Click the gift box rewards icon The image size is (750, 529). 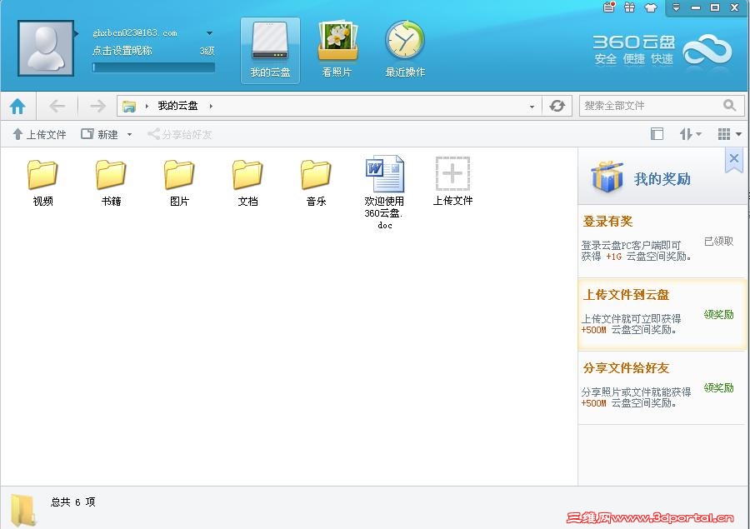click(607, 177)
